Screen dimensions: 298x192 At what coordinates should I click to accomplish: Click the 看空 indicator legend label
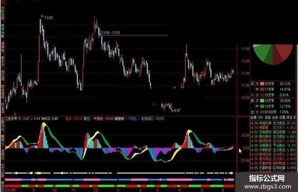coord(86,119)
